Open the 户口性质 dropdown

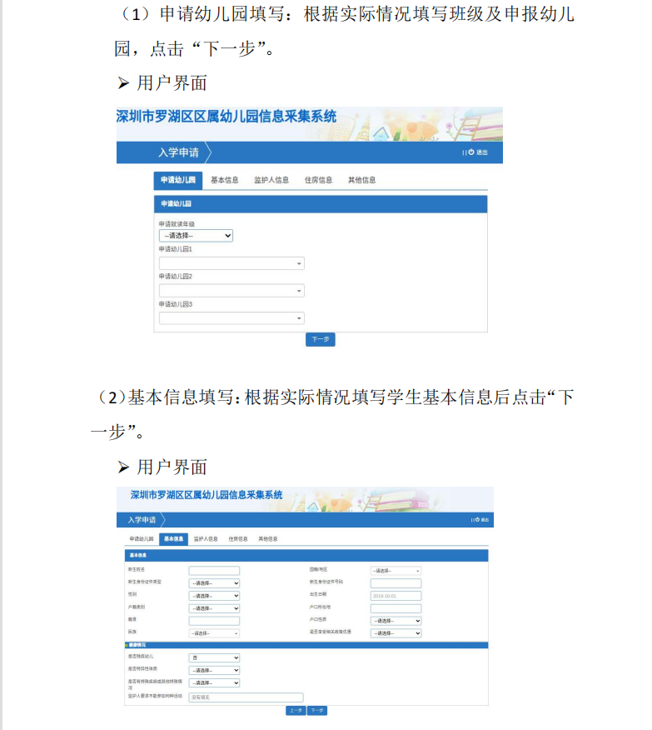point(396,621)
